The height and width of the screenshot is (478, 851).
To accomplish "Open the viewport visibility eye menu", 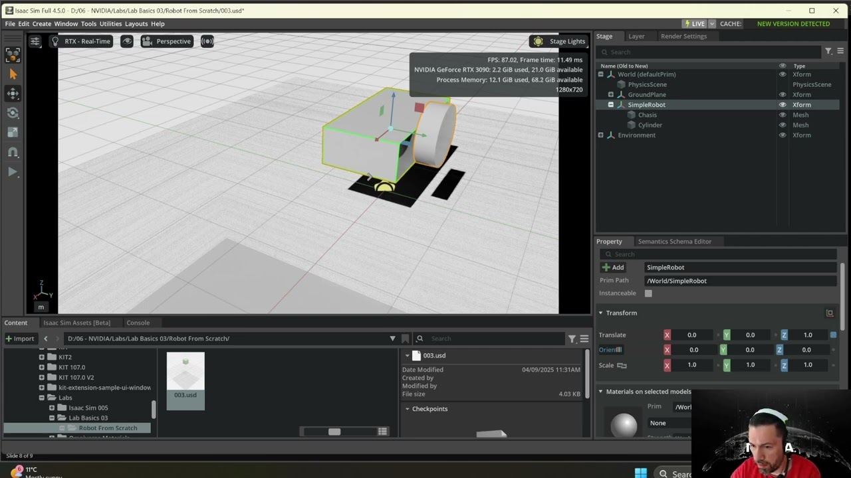I will [x=126, y=41].
